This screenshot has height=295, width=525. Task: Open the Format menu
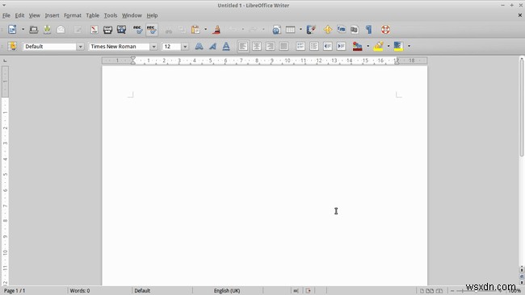[x=73, y=15]
